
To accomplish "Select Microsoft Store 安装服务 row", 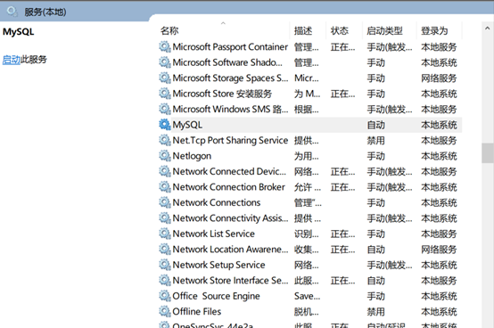I will tap(222, 94).
